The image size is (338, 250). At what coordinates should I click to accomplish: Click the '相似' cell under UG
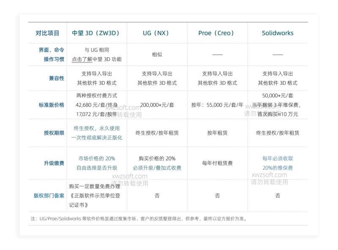pos(157,55)
